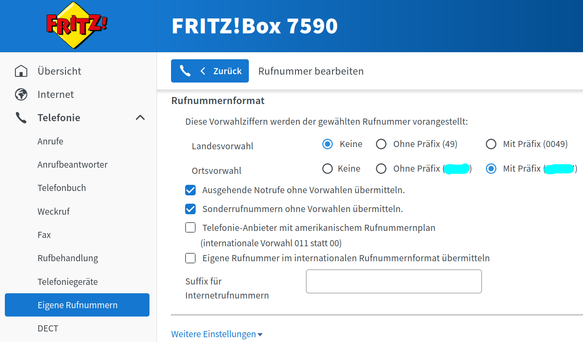The width and height of the screenshot is (583, 342).
Task: Click the phone icon in the Zurück button
Action: coord(185,71)
